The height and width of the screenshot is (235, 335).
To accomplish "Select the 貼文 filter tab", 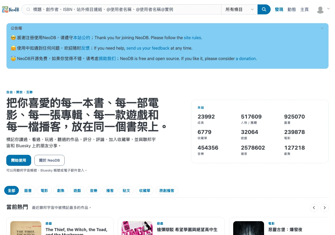I will click(x=126, y=191).
